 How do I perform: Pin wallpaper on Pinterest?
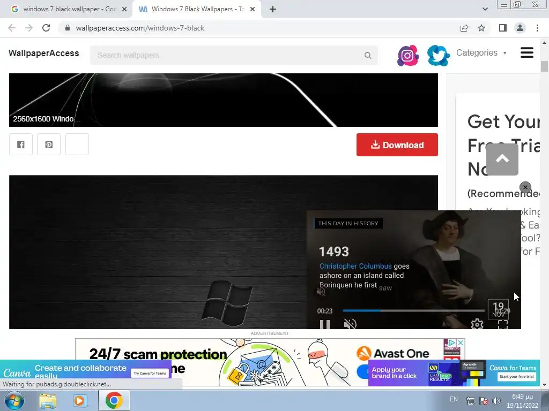[x=49, y=144]
